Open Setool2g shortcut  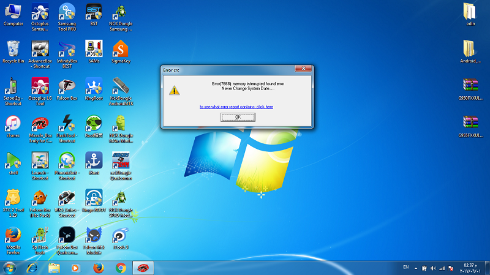[x=13, y=91]
